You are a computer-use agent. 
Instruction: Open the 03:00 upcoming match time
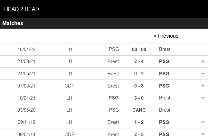[139, 49]
